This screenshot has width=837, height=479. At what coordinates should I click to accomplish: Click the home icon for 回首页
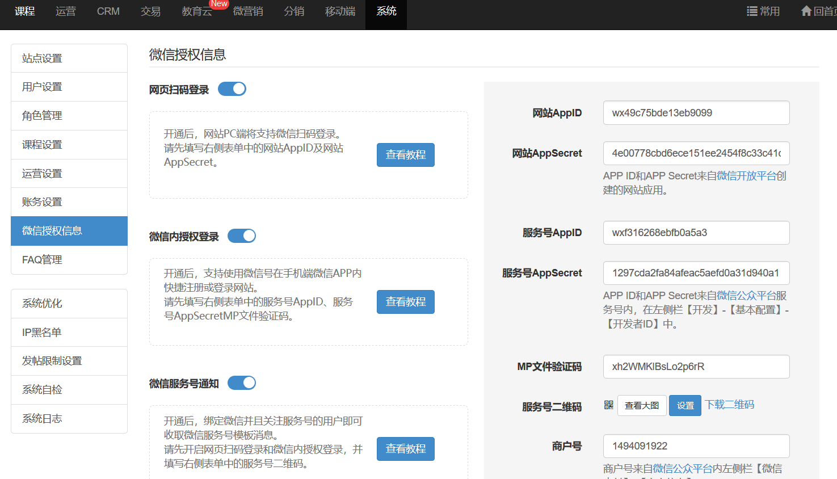[x=806, y=11]
